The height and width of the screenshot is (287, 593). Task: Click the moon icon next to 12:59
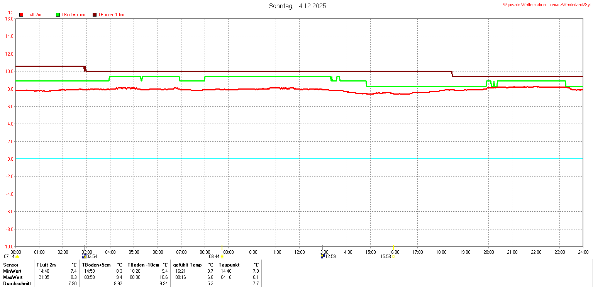coord(323,256)
